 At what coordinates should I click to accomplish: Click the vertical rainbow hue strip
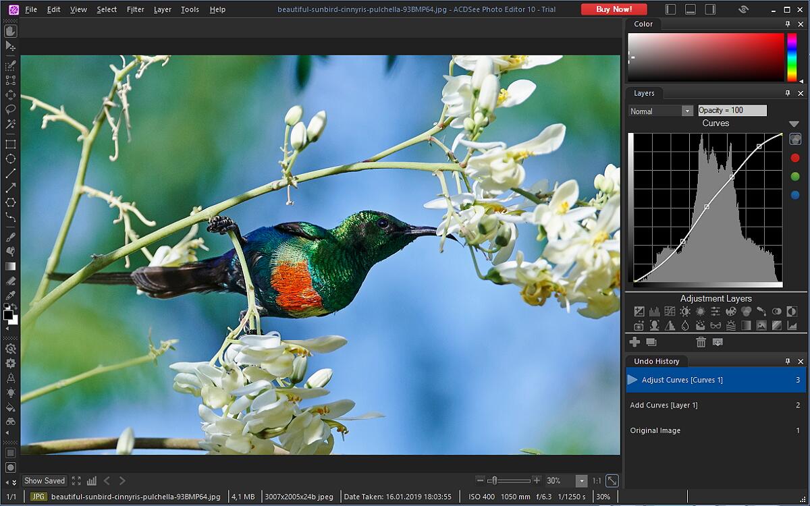792,57
